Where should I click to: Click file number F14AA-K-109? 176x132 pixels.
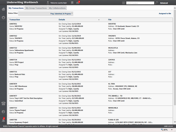[x=113, y=120]
